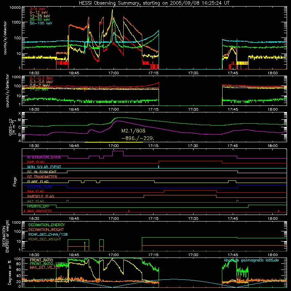291x291 pixels.
Task: Click the "M2.1/808" flare annotation
Action: click(x=133, y=131)
